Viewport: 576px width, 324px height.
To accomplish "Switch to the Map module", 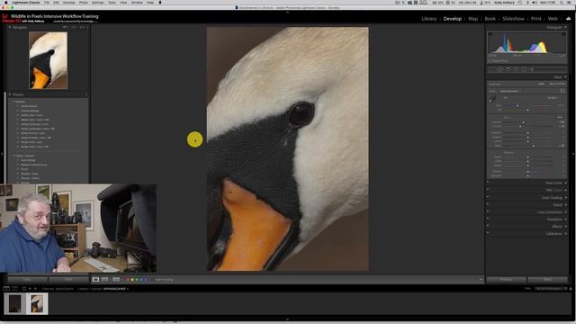I will pyautogui.click(x=472, y=19).
